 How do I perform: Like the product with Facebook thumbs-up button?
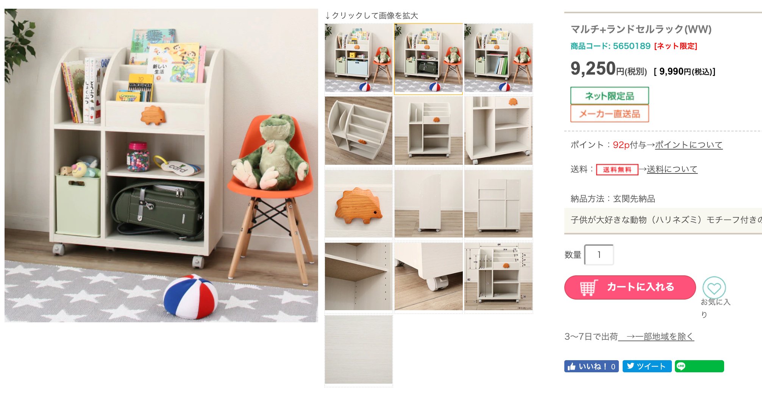click(591, 366)
